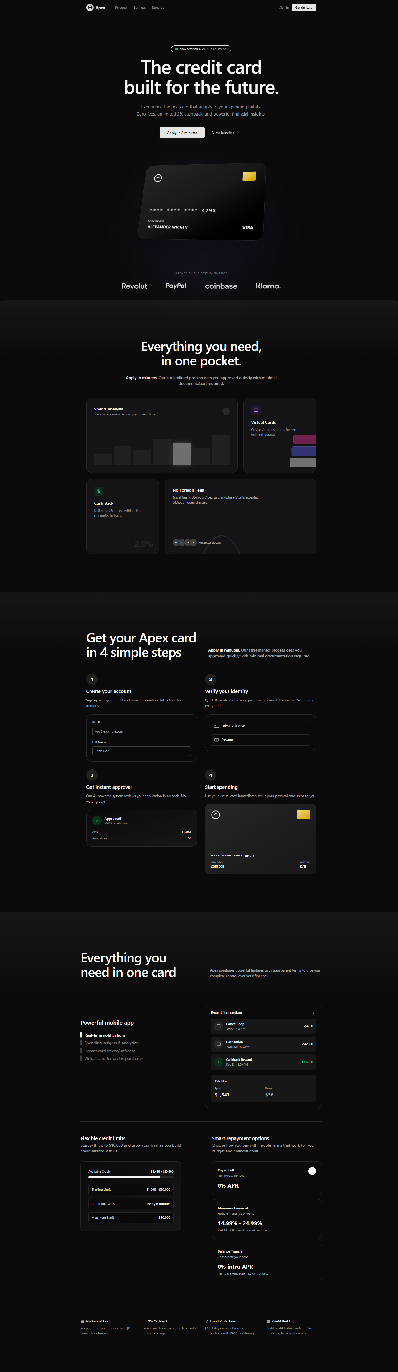Click the Get the card button

[x=304, y=7]
